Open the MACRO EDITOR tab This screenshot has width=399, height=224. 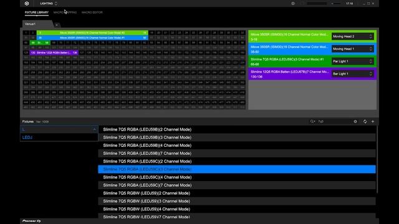click(x=92, y=12)
